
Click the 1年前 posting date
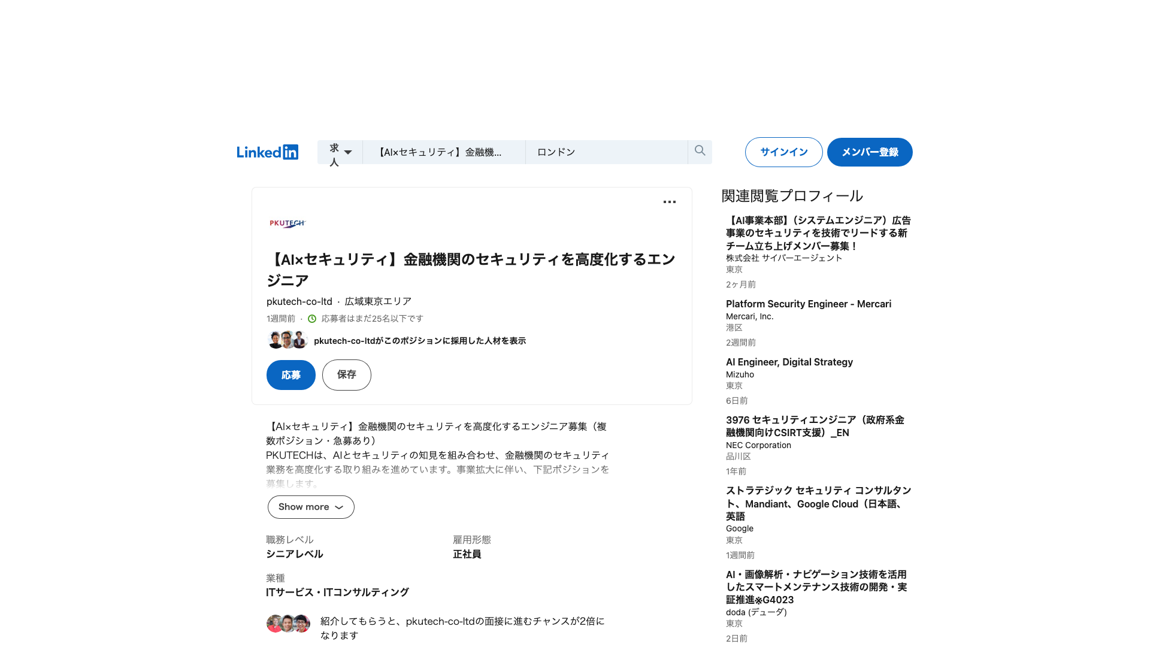click(736, 471)
